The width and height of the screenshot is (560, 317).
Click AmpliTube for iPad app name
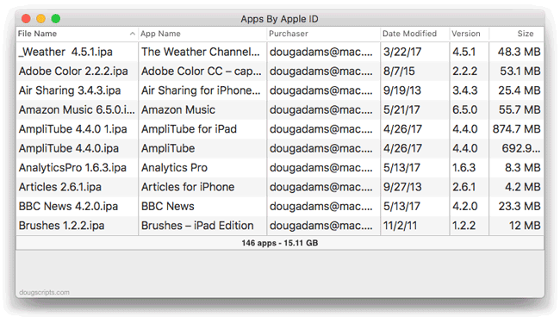(x=189, y=129)
